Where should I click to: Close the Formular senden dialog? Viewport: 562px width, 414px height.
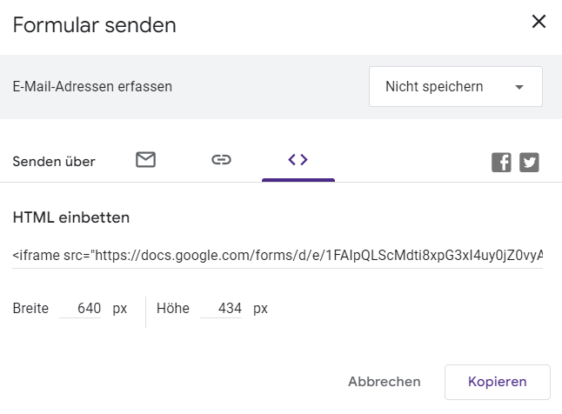(x=539, y=23)
